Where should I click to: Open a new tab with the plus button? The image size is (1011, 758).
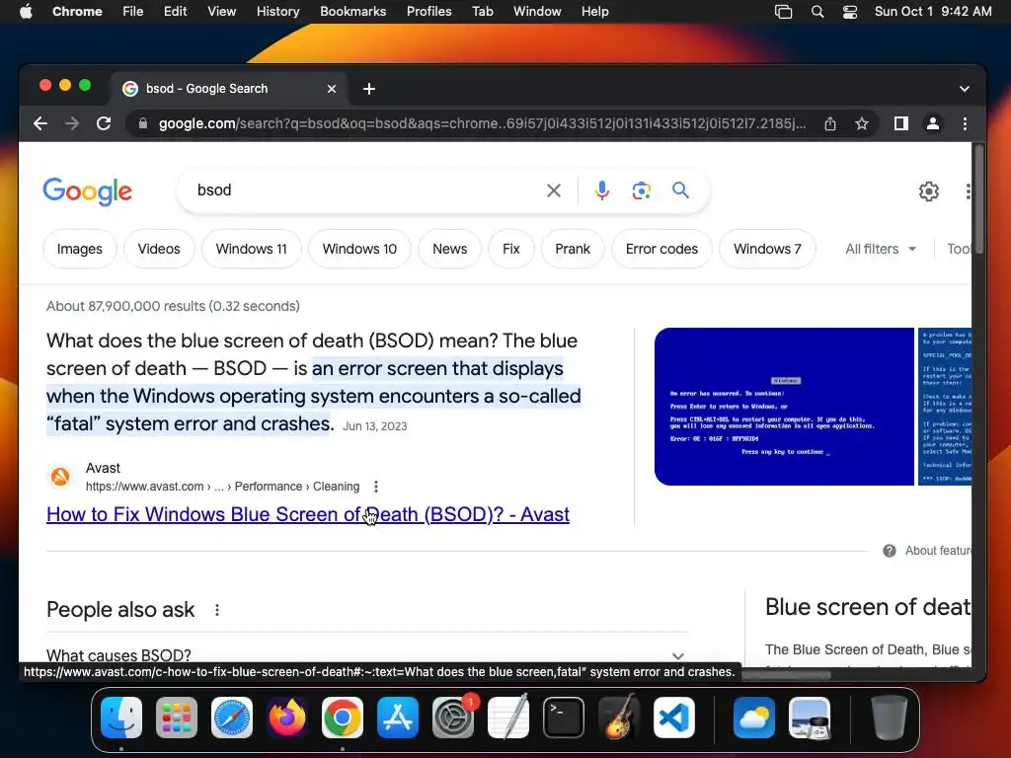369,89
